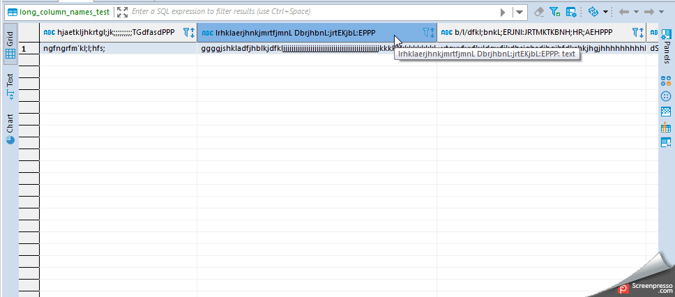Switch to the Text view tab
The height and width of the screenshot is (297, 675).
click(x=10, y=86)
